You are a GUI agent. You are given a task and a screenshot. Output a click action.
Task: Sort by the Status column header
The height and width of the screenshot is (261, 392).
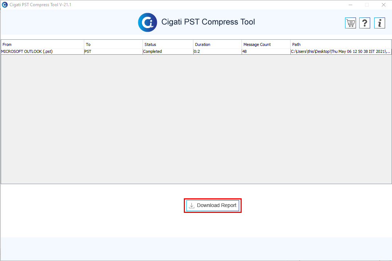coord(168,44)
